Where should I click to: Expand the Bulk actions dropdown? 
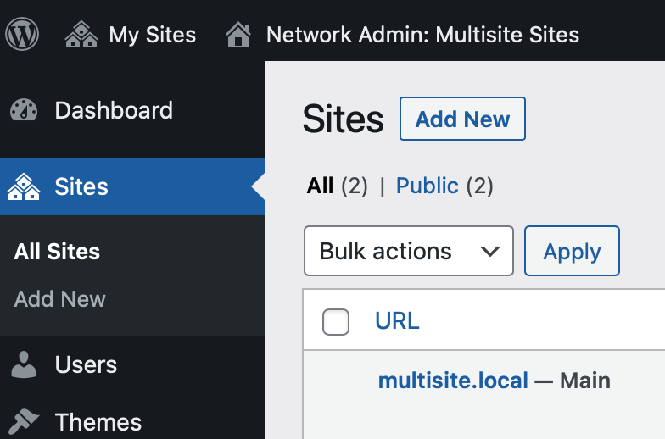(408, 252)
